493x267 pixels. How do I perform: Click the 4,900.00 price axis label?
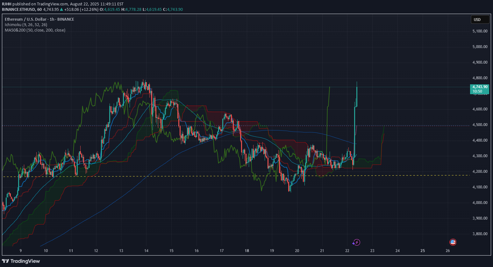[480, 62]
